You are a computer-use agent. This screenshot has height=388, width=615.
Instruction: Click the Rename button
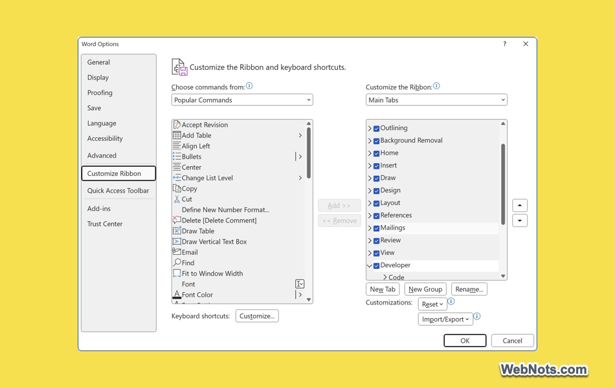click(x=469, y=289)
